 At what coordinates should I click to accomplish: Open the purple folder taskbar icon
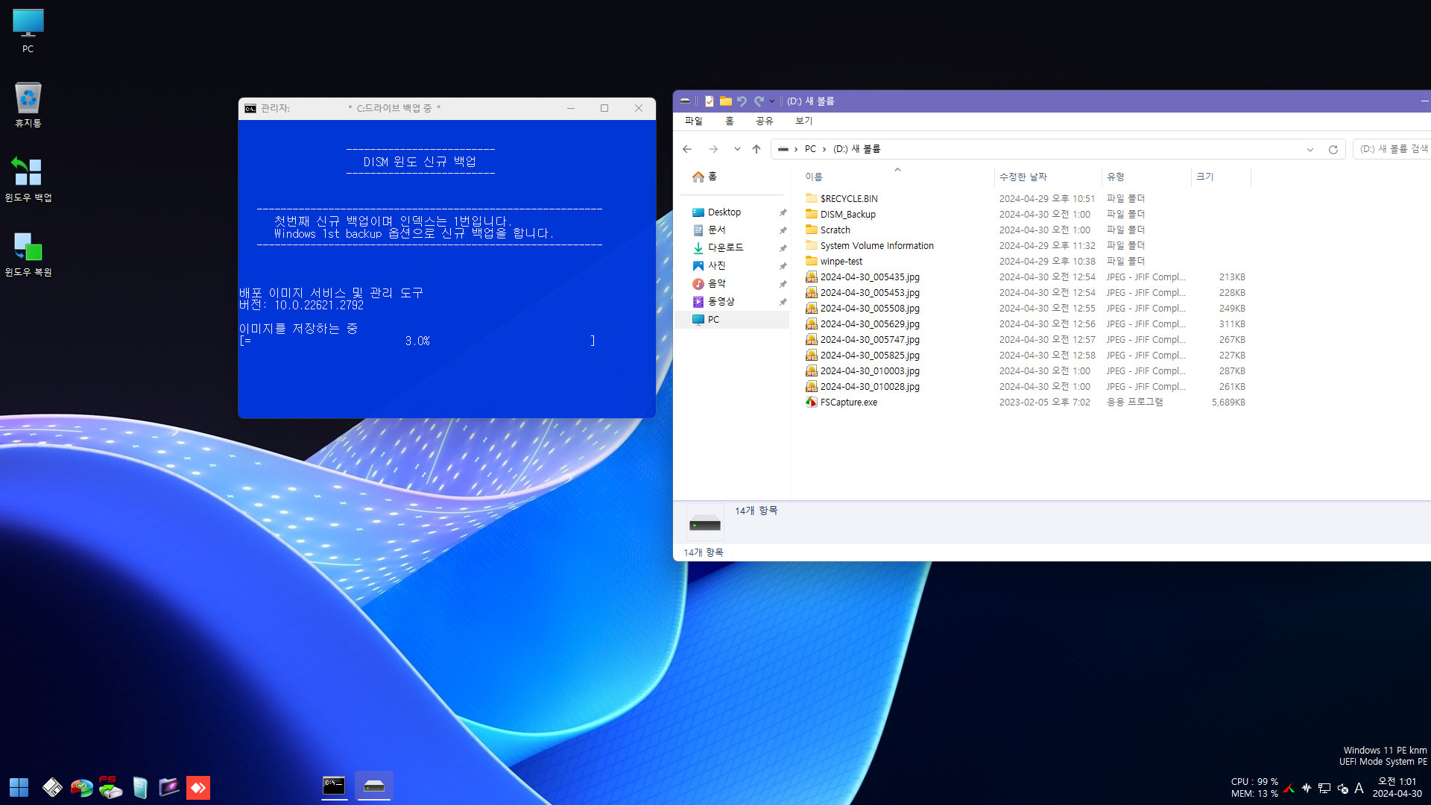click(x=169, y=787)
